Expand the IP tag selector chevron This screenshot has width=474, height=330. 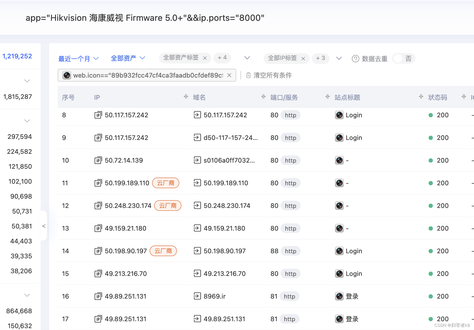[x=339, y=58]
